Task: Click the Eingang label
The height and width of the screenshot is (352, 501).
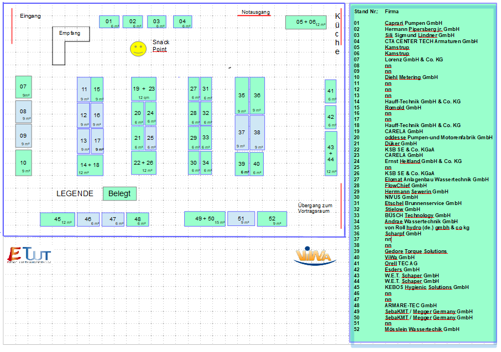Action: (30, 15)
